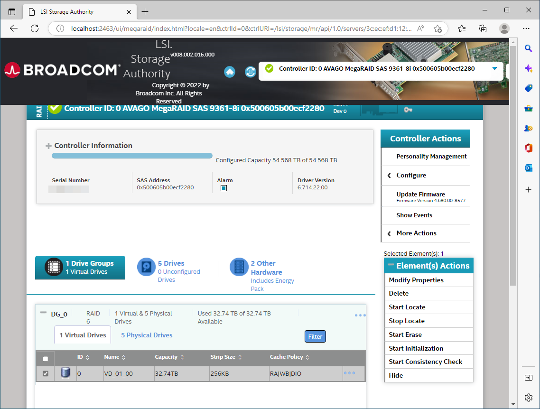This screenshot has height=409, width=540.
Task: Open a new browser tab
Action: click(x=145, y=12)
